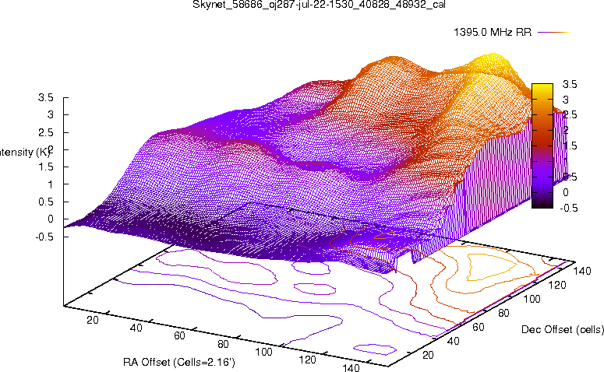Screen dimensions: 604x372
Task: Click the '80' tick on the RA Offset axis
Action: (223, 343)
